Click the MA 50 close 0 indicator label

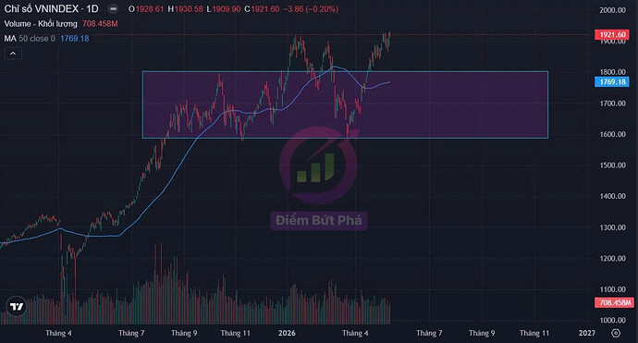[30, 38]
